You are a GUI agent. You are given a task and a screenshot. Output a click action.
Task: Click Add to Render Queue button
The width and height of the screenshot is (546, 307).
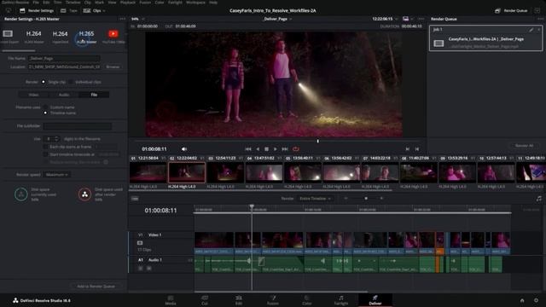pyautogui.click(x=96, y=287)
